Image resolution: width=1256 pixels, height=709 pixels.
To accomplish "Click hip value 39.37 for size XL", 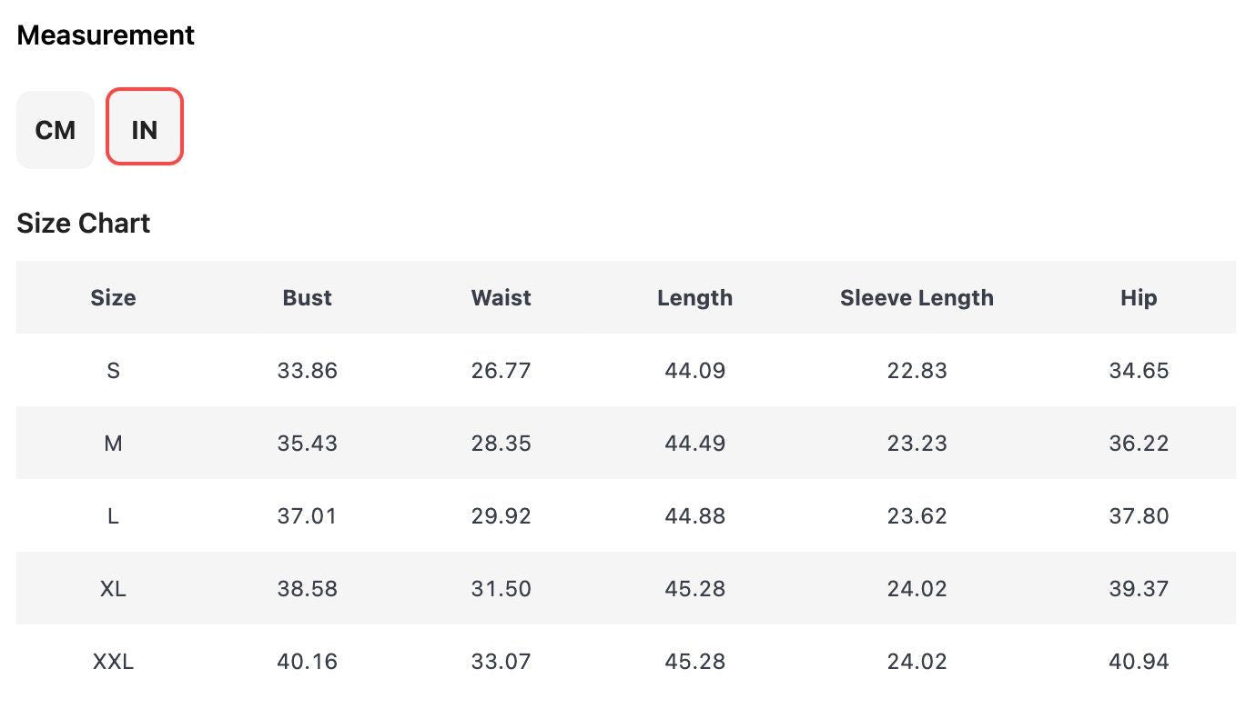I will click(1139, 589).
